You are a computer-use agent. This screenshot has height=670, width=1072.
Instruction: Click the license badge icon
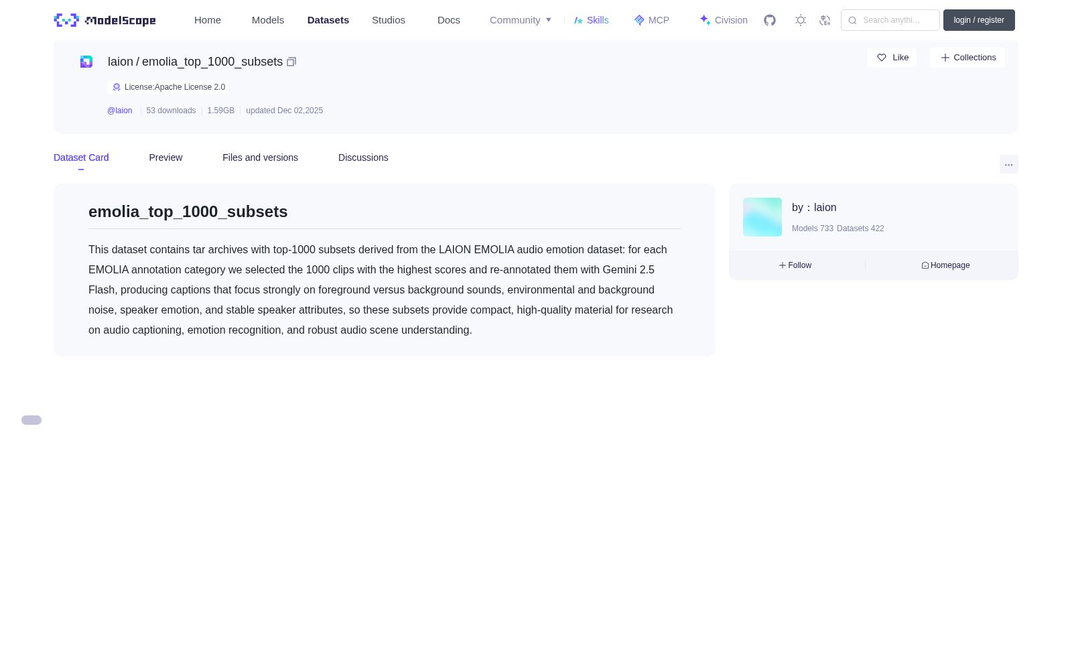click(117, 87)
